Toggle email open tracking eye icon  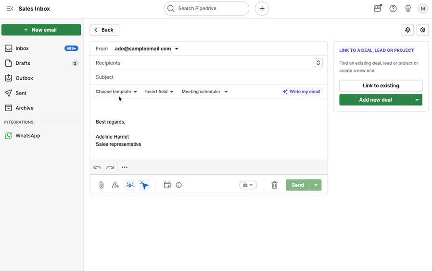(130, 185)
